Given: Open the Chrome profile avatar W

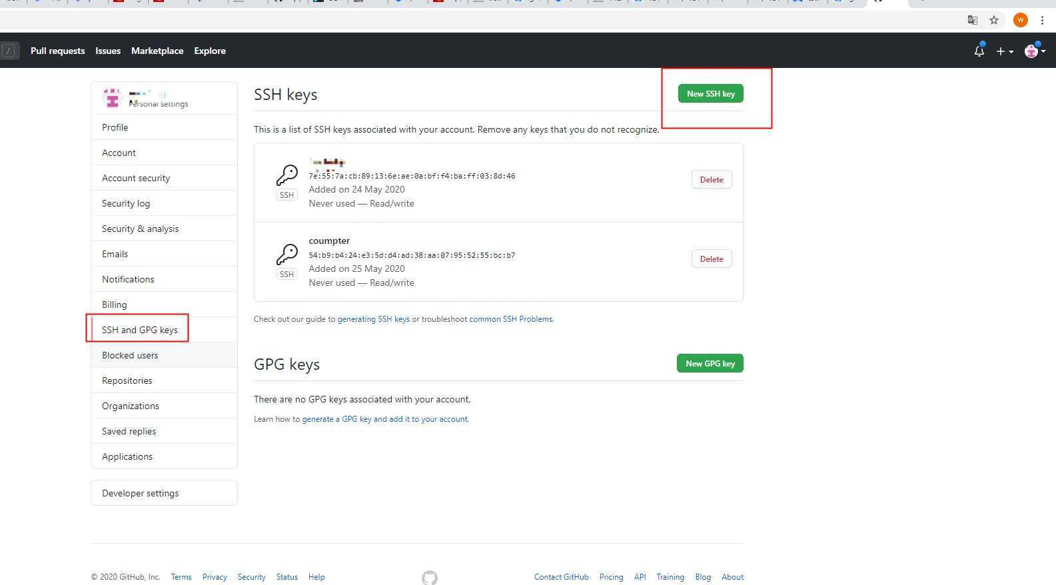Looking at the screenshot, I should coord(1020,20).
